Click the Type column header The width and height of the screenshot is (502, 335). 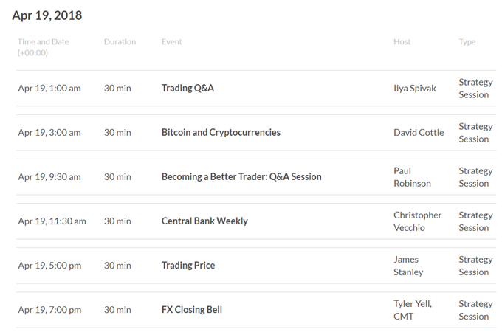467,42
